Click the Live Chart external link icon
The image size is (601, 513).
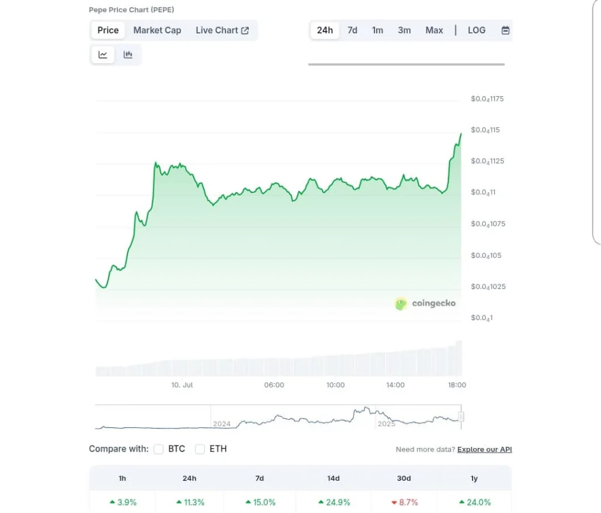coord(245,30)
